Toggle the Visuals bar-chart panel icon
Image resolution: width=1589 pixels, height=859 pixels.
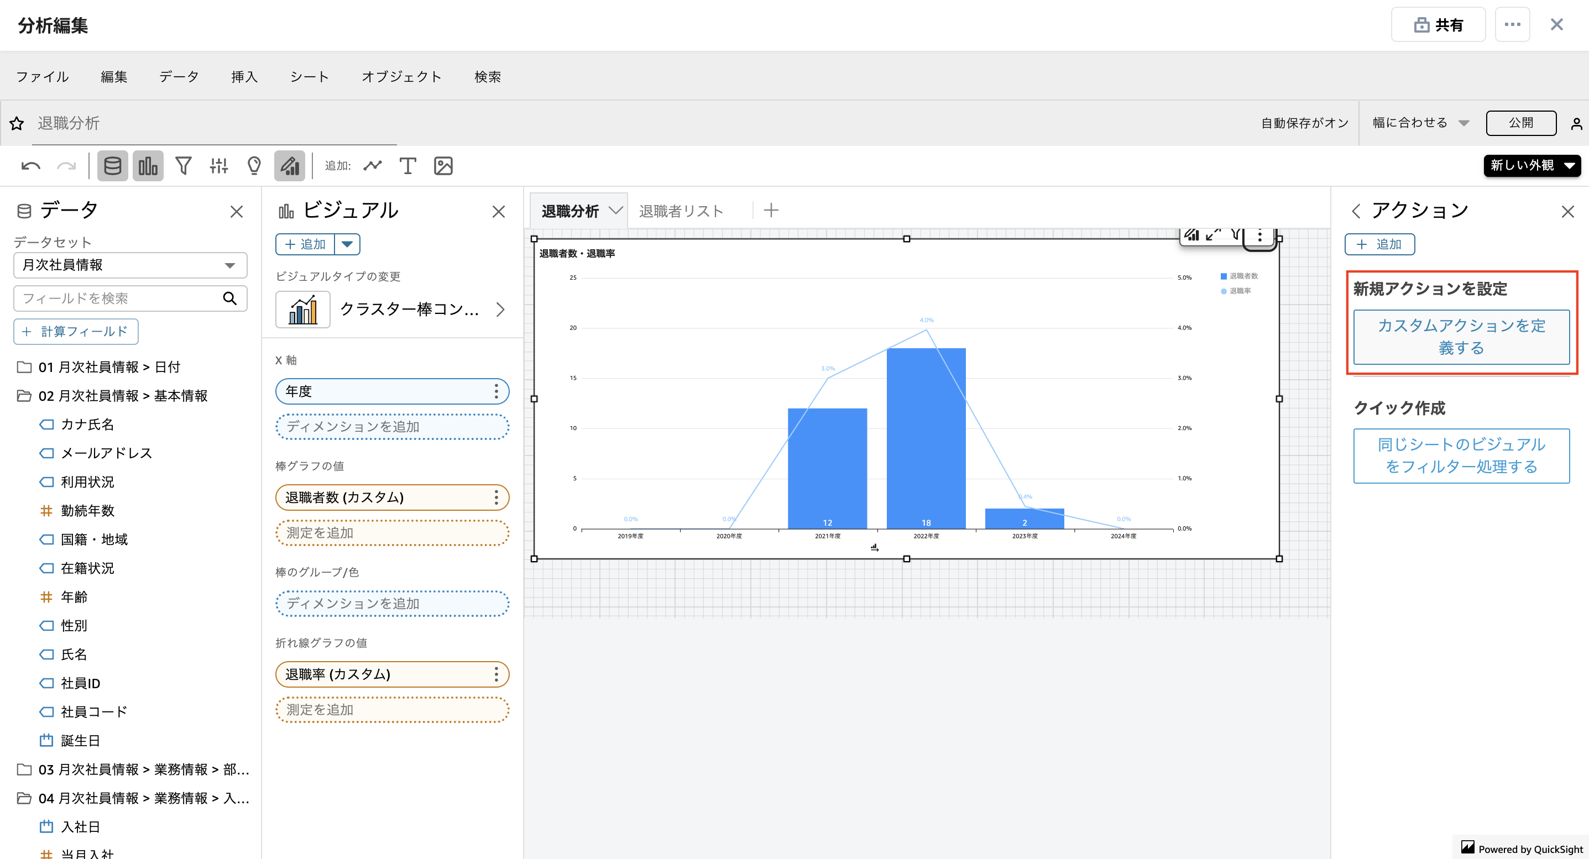pyautogui.click(x=148, y=166)
